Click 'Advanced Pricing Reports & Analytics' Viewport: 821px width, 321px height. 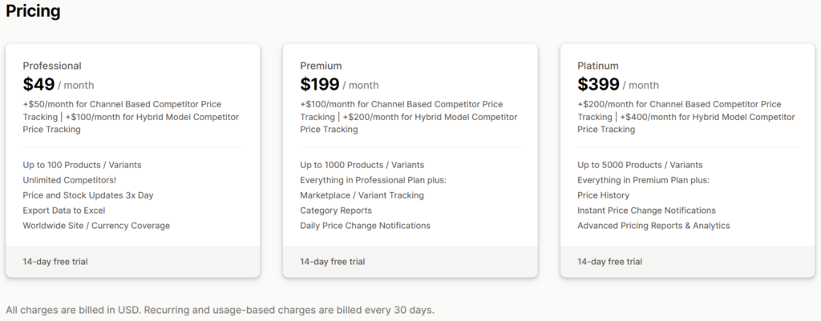[653, 226]
